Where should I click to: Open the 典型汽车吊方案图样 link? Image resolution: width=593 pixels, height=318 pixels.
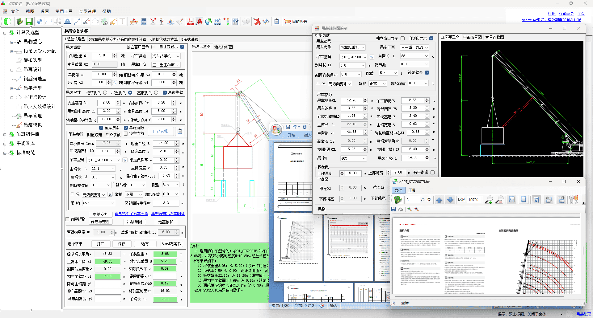tap(131, 214)
